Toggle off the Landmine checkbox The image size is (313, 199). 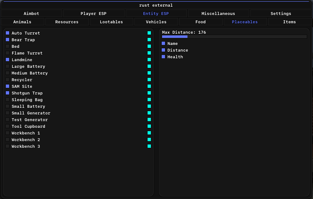[x=7, y=60]
